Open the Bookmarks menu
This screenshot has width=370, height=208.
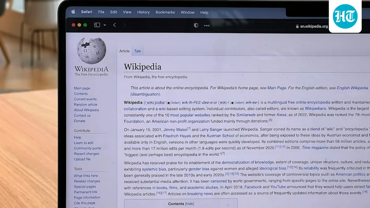click(165, 12)
